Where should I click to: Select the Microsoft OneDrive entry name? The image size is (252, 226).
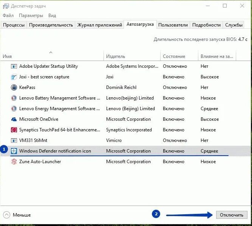pyautogui.click(x=39, y=119)
